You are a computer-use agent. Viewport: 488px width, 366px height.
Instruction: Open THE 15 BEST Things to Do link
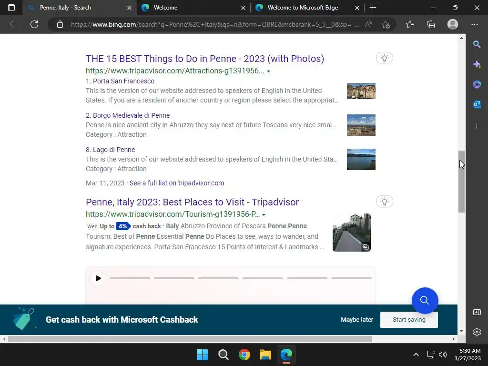tap(205, 59)
